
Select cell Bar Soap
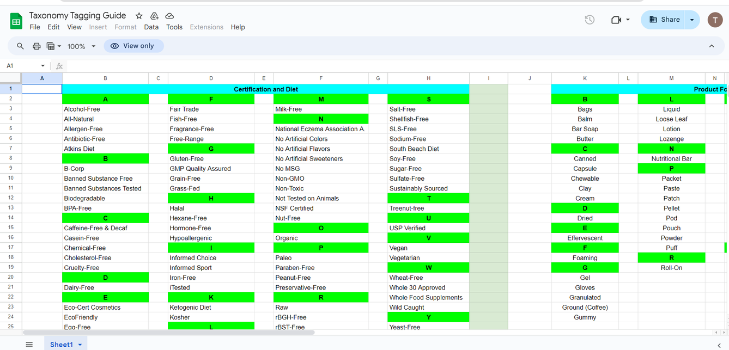(585, 129)
